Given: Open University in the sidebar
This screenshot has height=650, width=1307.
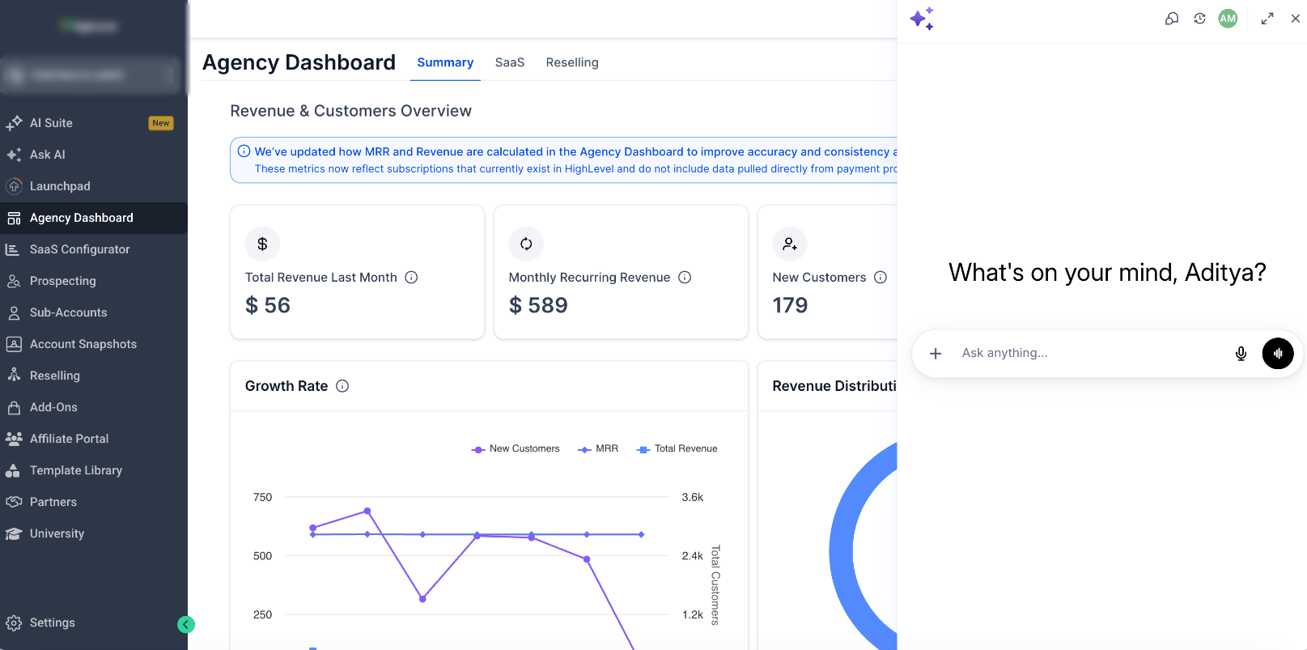Looking at the screenshot, I should [x=94, y=533].
